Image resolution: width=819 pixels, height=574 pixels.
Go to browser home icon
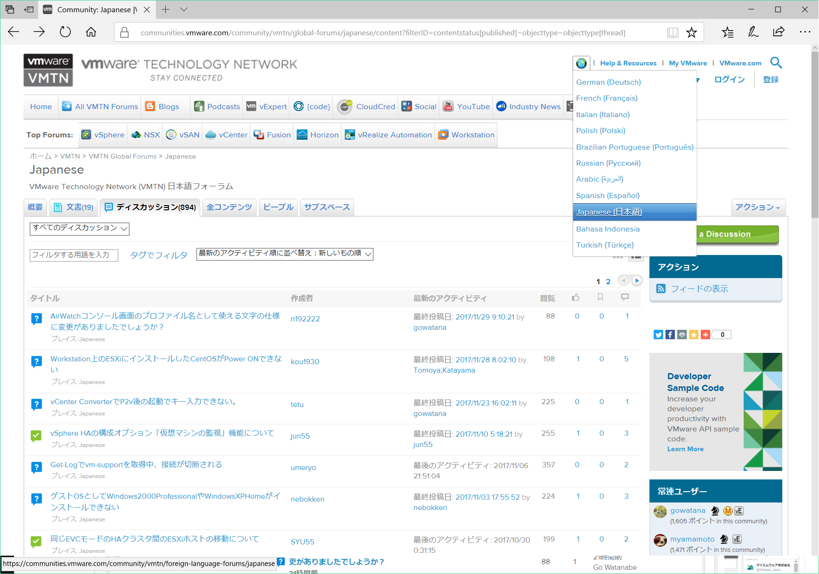[91, 32]
